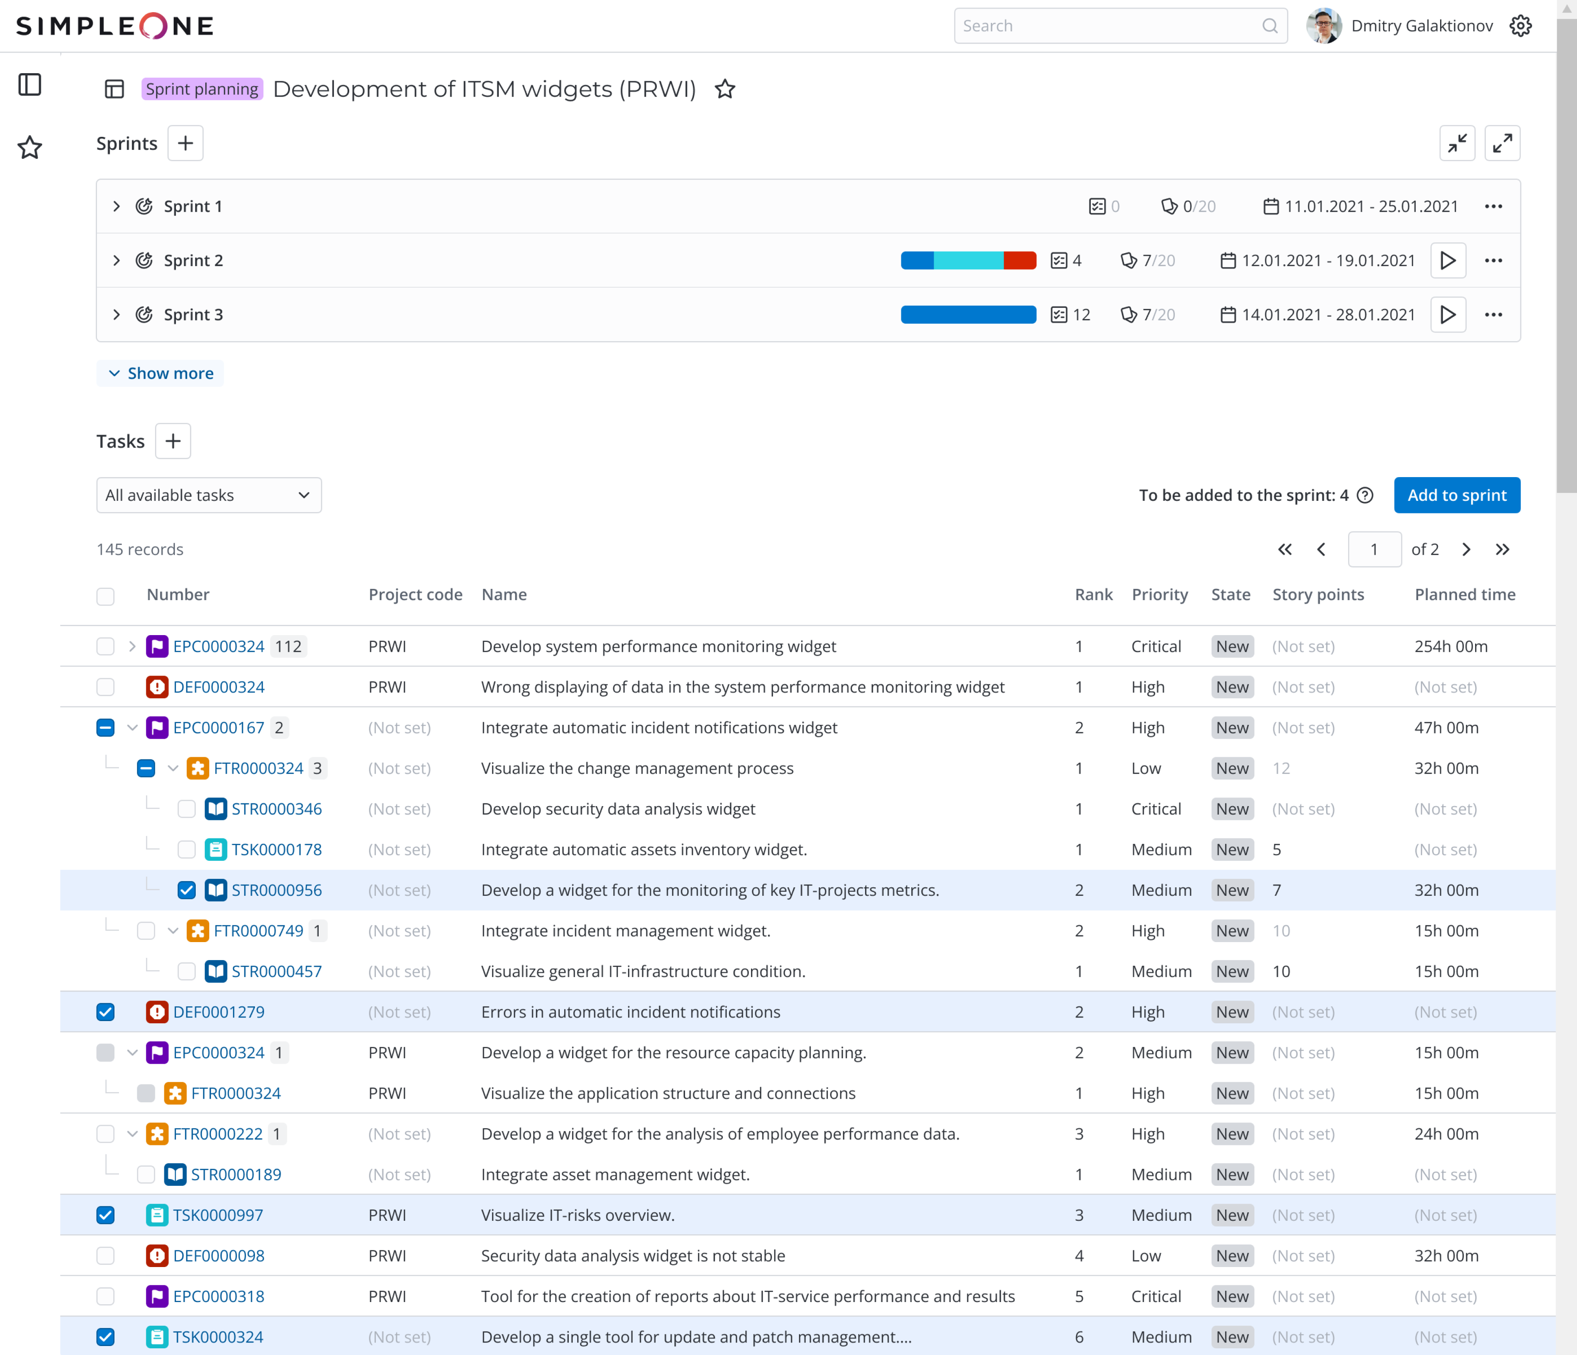Star this page as favorite
The width and height of the screenshot is (1577, 1355).
pyautogui.click(x=725, y=89)
